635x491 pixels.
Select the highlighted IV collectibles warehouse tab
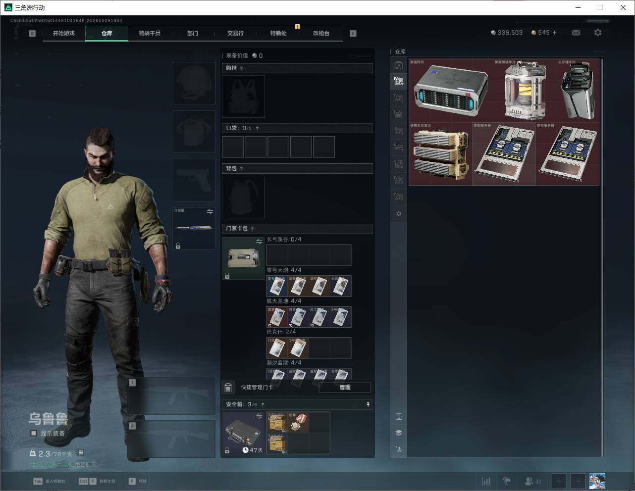[399, 81]
